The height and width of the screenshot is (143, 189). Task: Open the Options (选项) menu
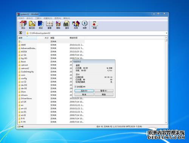tap(58, 18)
